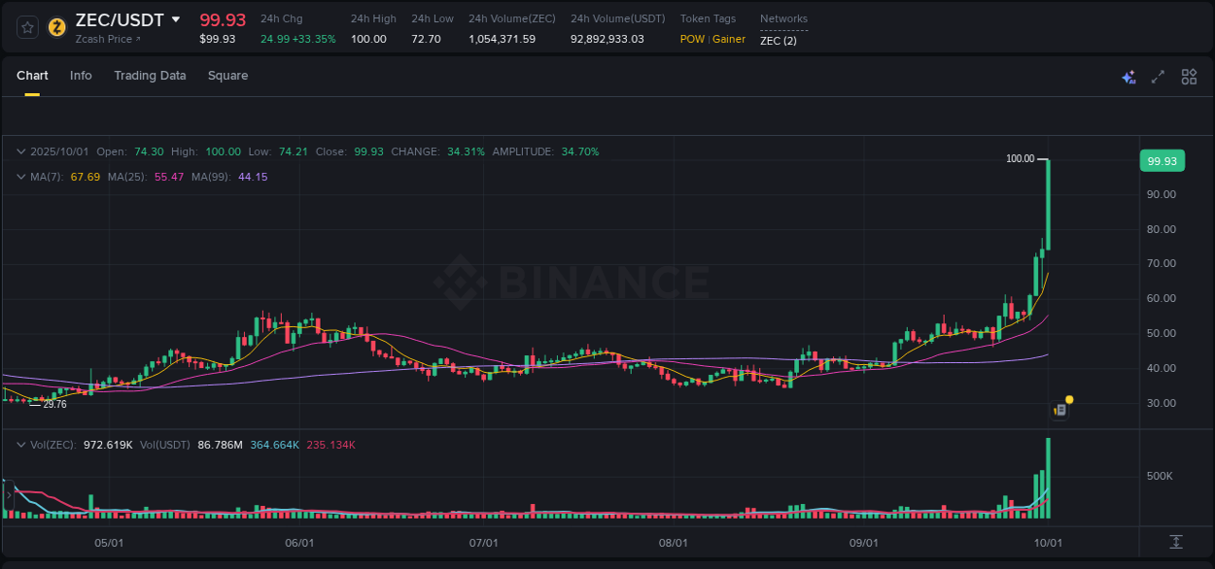Collapse the OHLC data row above the chart
Image resolution: width=1215 pixels, height=569 pixels.
(x=20, y=151)
